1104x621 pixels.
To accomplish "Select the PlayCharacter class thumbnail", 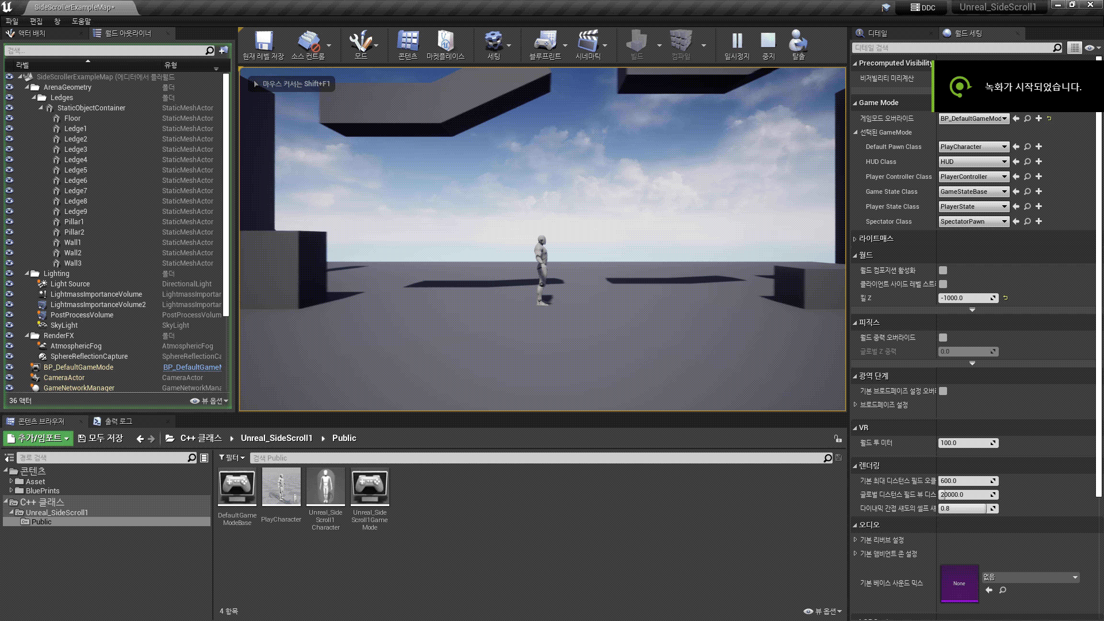I will pos(281,486).
